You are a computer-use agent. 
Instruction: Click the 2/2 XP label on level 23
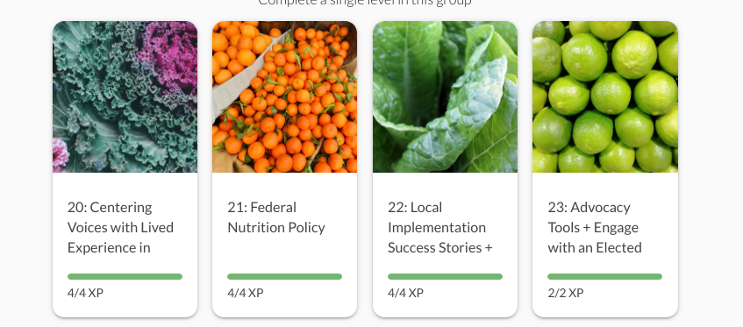click(566, 293)
